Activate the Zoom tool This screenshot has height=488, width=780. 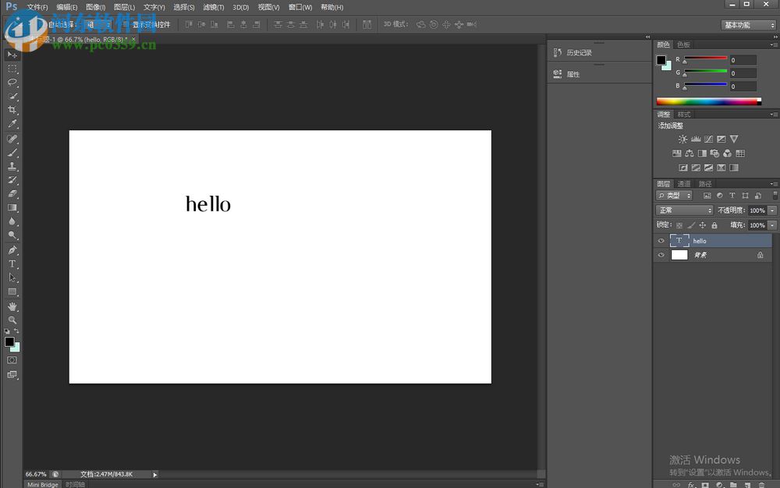(12, 319)
